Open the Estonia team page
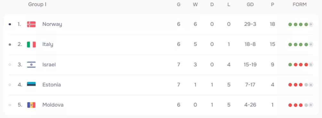This screenshot has width=322, height=118. point(52,85)
